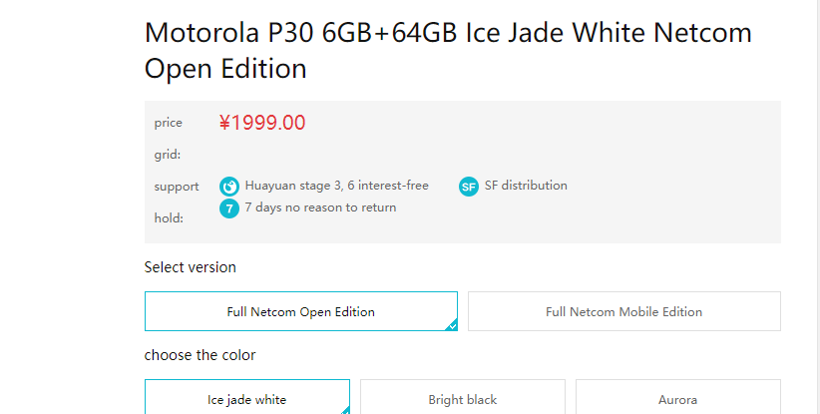Click the checkmark corner on Open Edition

pos(452,324)
